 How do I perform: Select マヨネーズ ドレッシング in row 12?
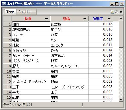click(31, 82)
